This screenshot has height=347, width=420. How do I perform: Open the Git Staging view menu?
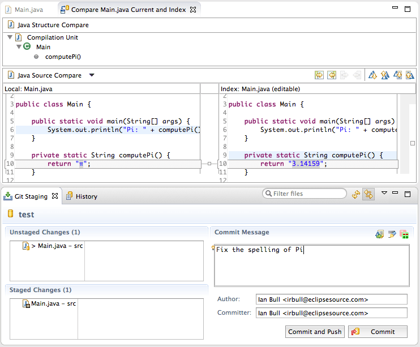point(384,193)
